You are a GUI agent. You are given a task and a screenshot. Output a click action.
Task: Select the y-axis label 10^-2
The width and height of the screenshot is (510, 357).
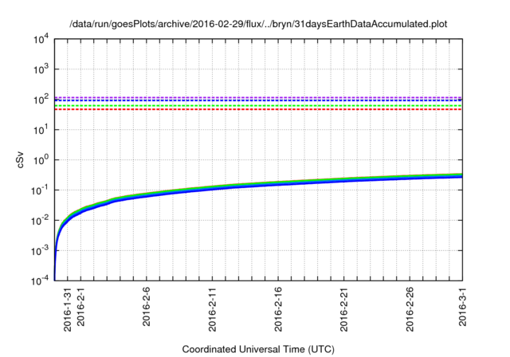(41, 221)
